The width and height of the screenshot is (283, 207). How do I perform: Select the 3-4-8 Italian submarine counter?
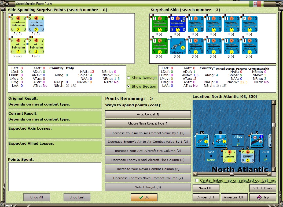18,24
